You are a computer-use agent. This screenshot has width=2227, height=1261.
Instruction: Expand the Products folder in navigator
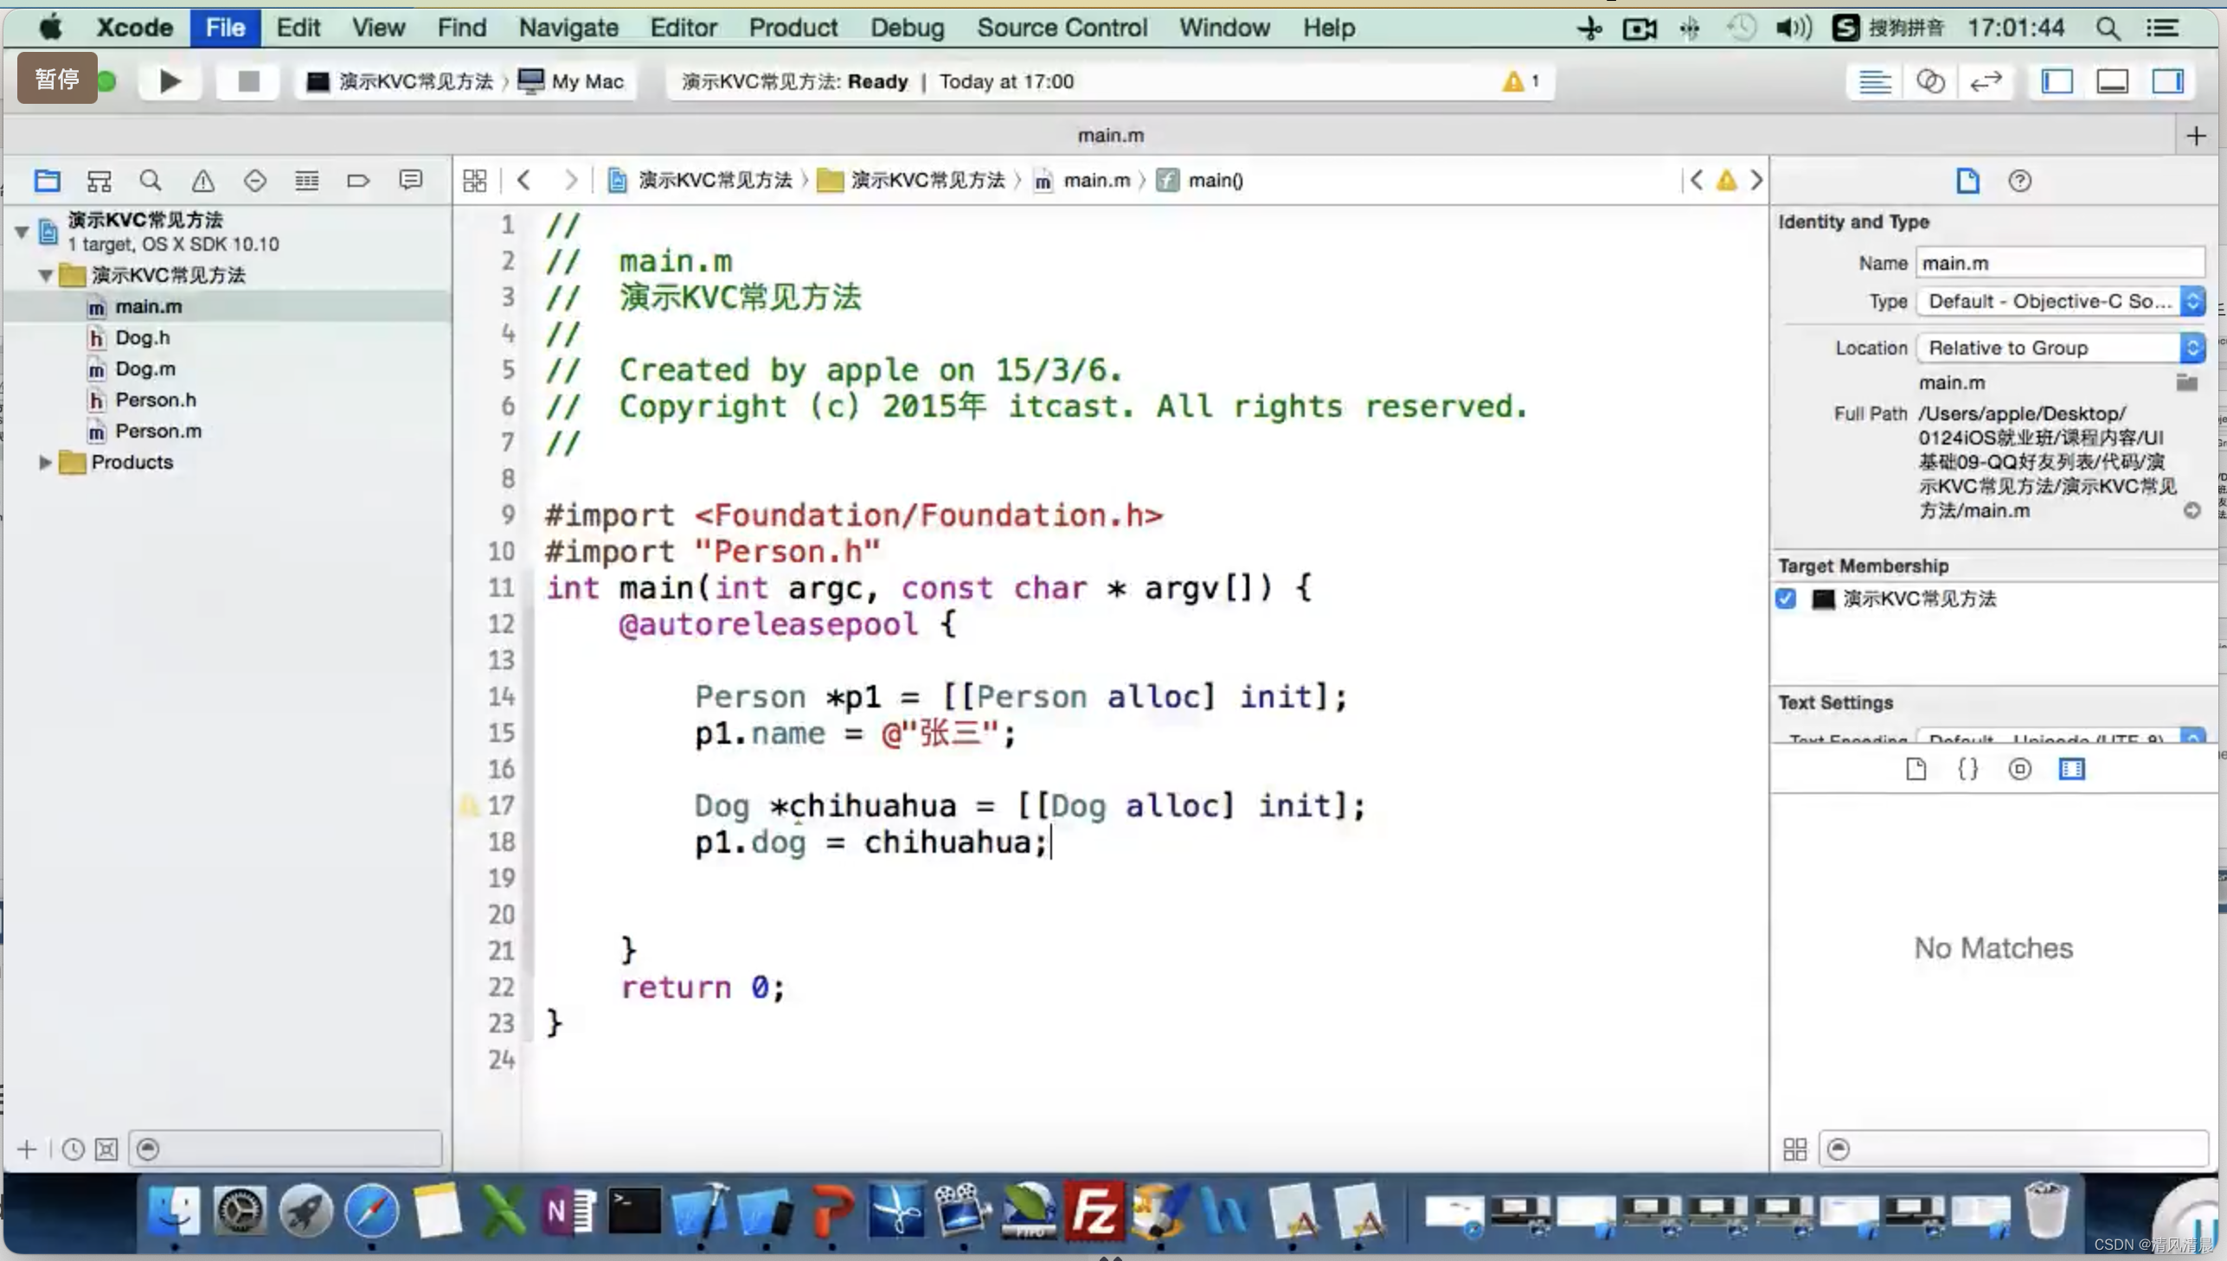(x=44, y=462)
